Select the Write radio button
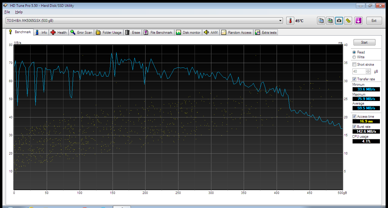The image size is (388, 208). click(x=354, y=57)
